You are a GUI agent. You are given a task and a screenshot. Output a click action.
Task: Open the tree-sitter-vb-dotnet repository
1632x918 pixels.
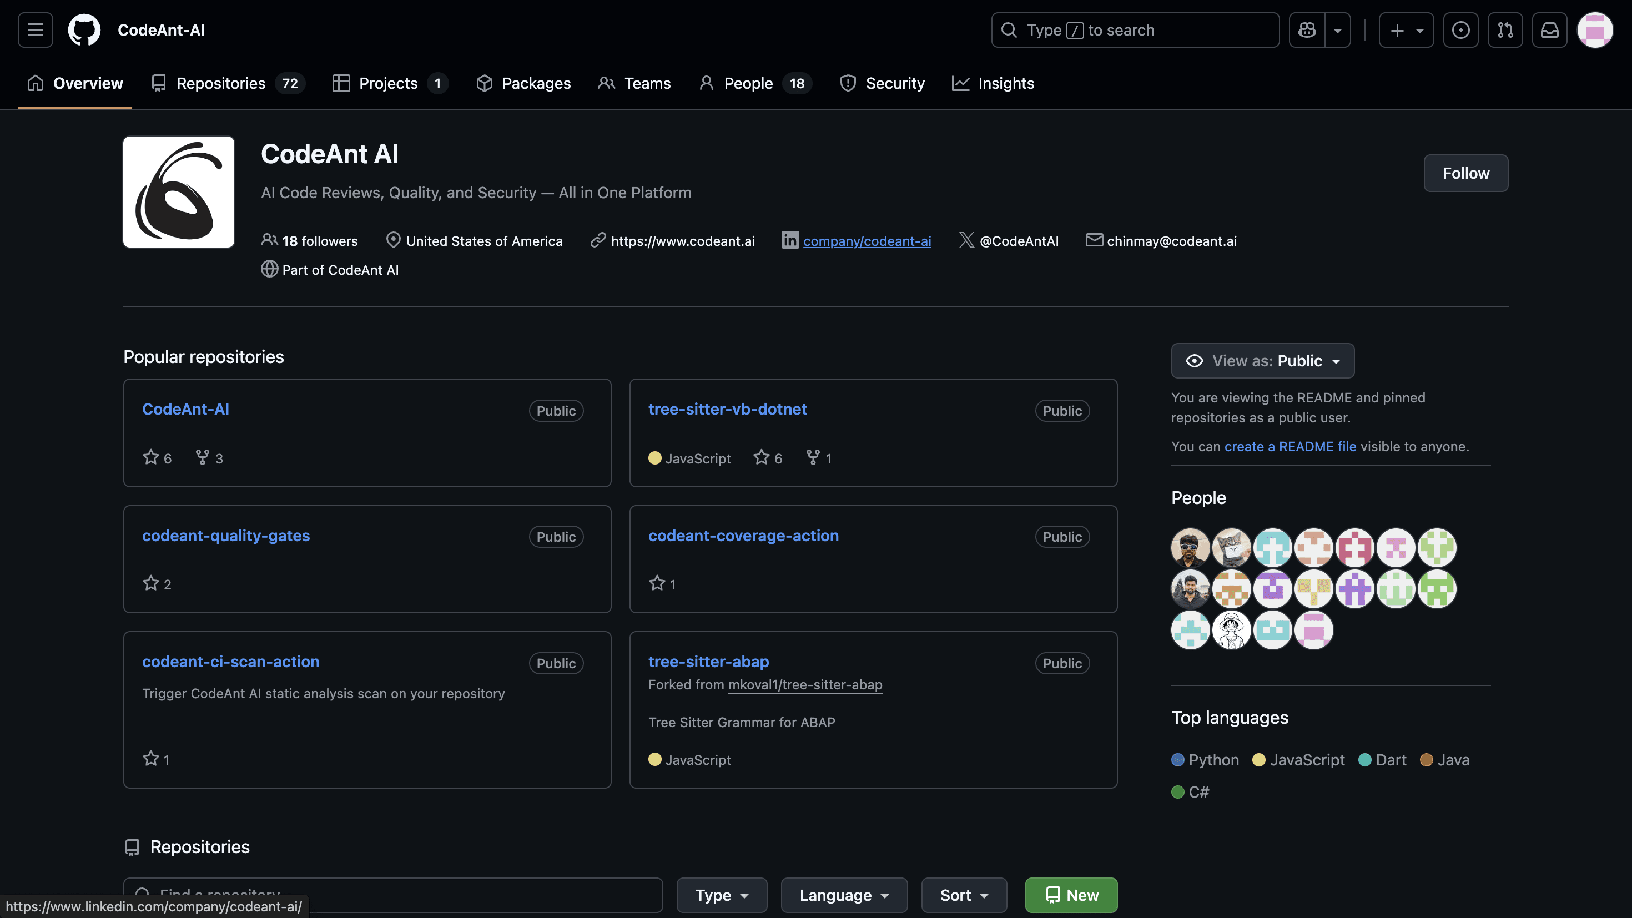(x=727, y=409)
